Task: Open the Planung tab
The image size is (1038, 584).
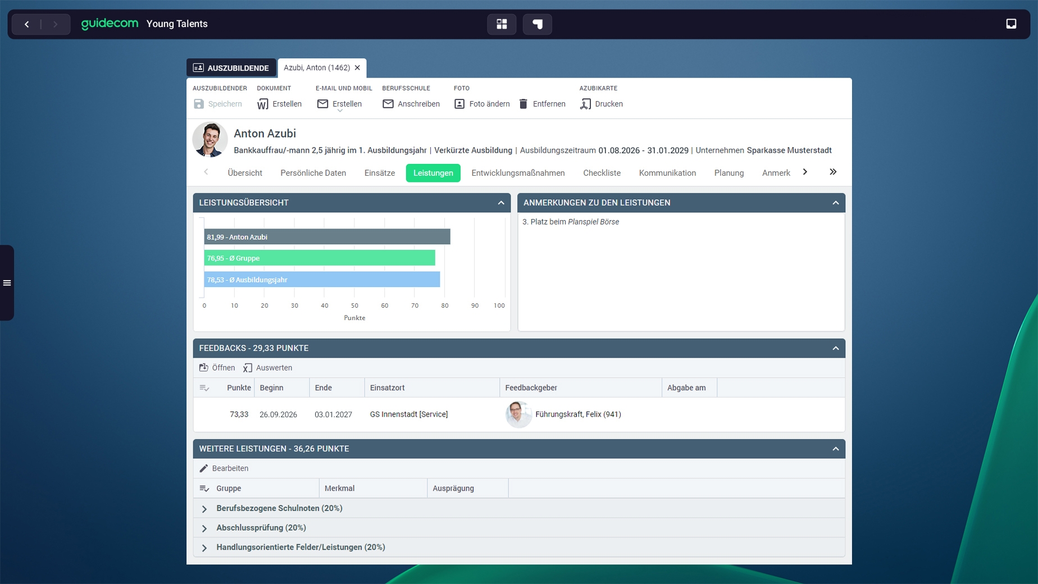Action: (729, 173)
